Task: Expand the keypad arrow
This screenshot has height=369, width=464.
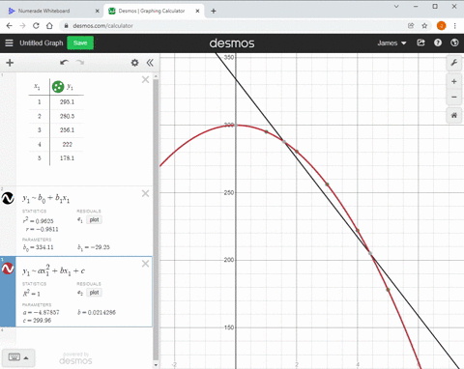Action: (x=26, y=357)
